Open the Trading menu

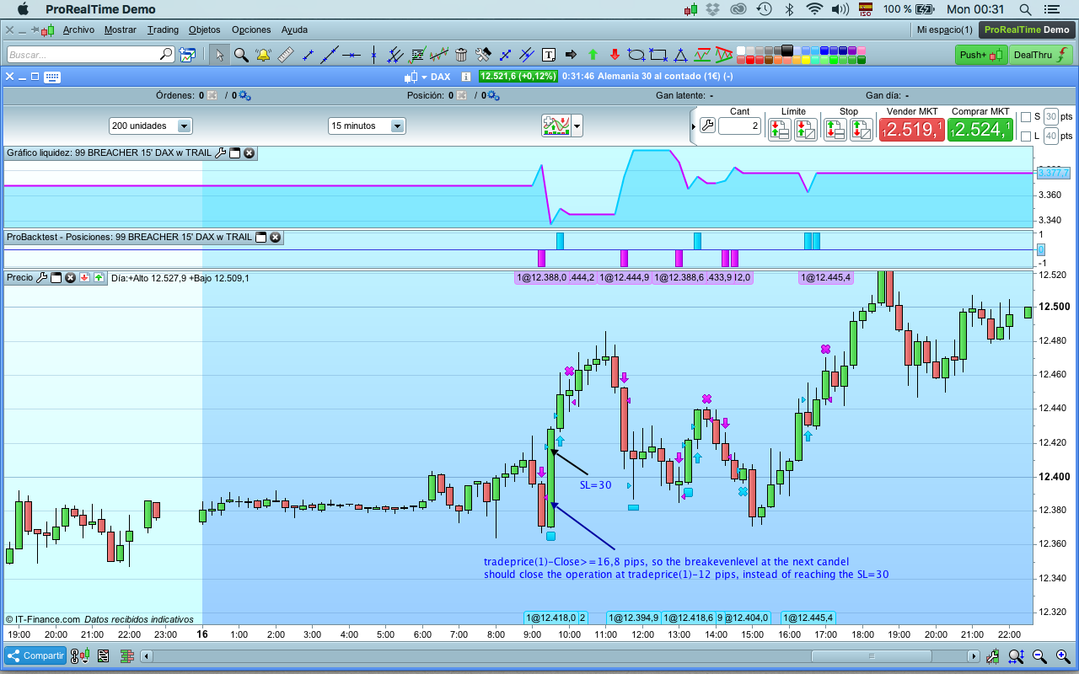tap(163, 29)
